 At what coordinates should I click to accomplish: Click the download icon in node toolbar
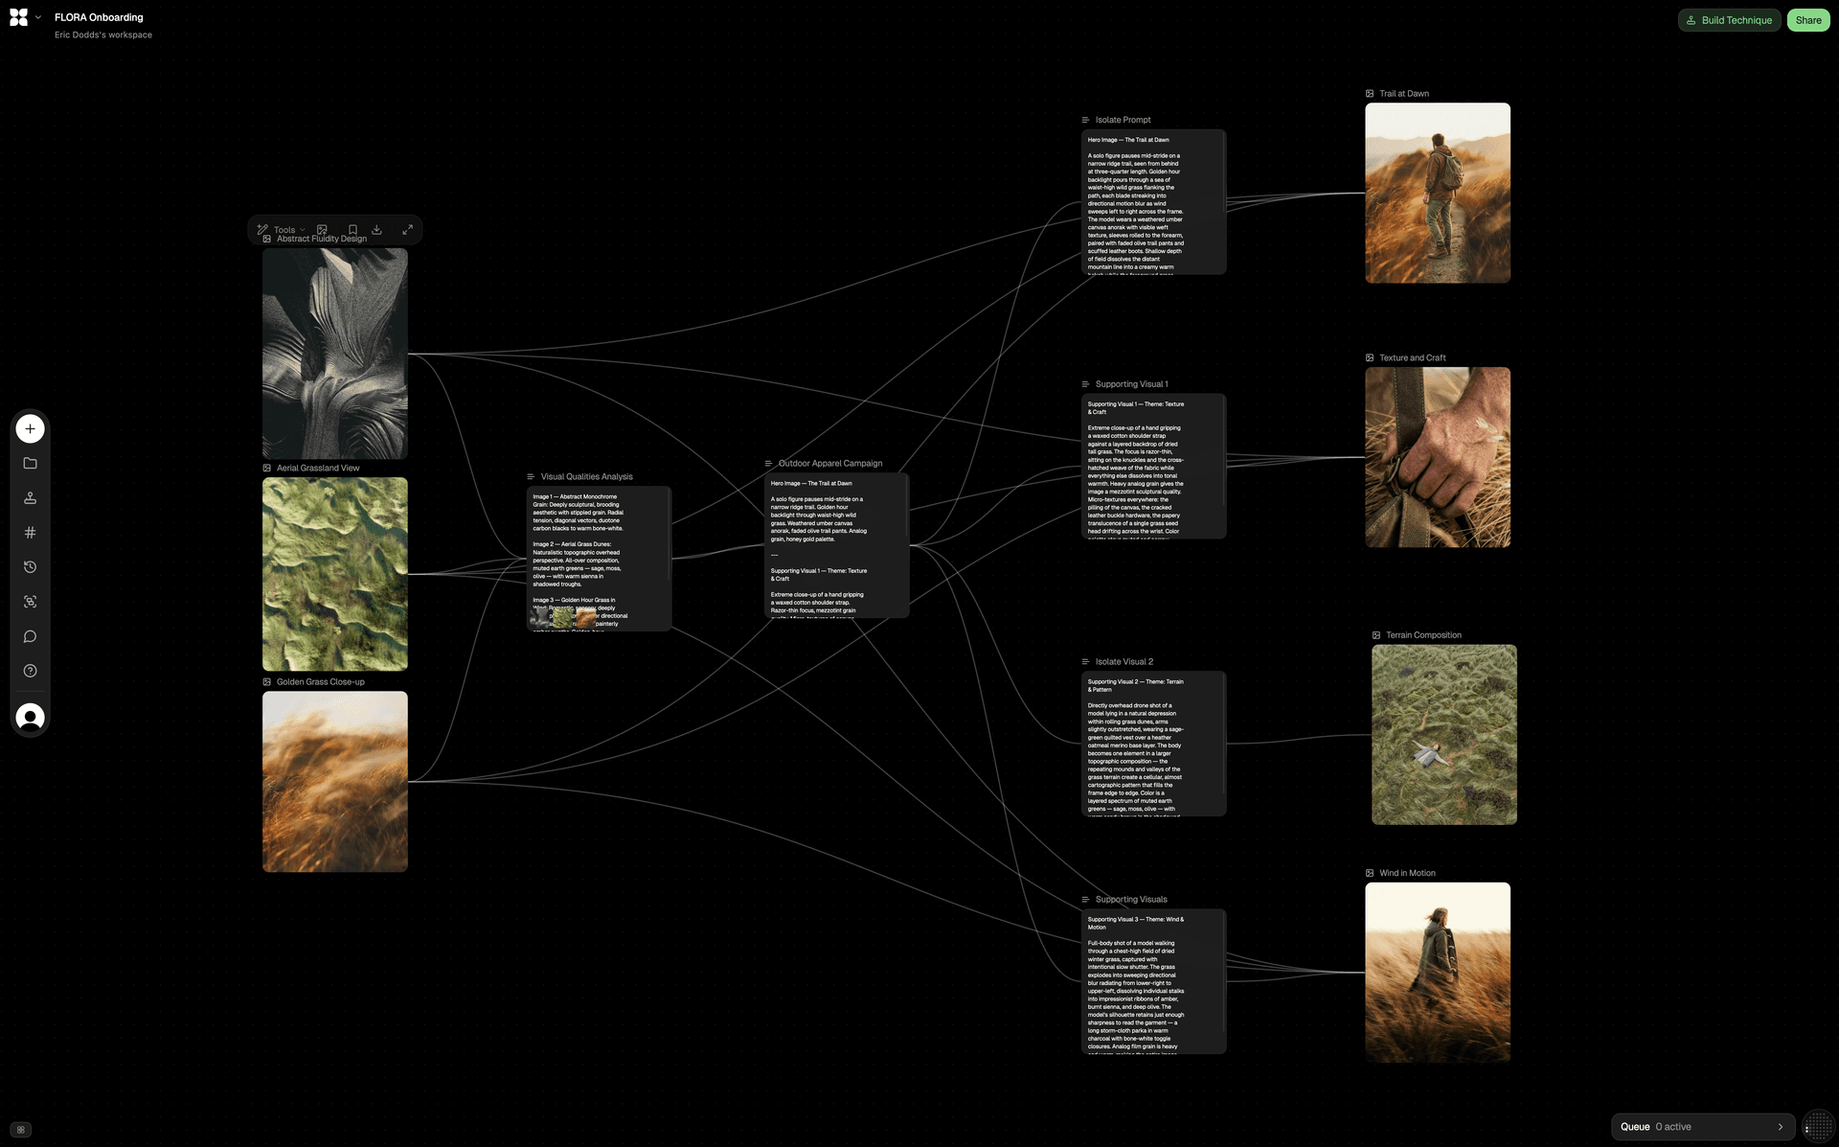pos(377,230)
